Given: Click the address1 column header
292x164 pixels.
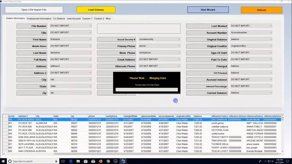Looking at the screenshot, I should pos(26,116).
